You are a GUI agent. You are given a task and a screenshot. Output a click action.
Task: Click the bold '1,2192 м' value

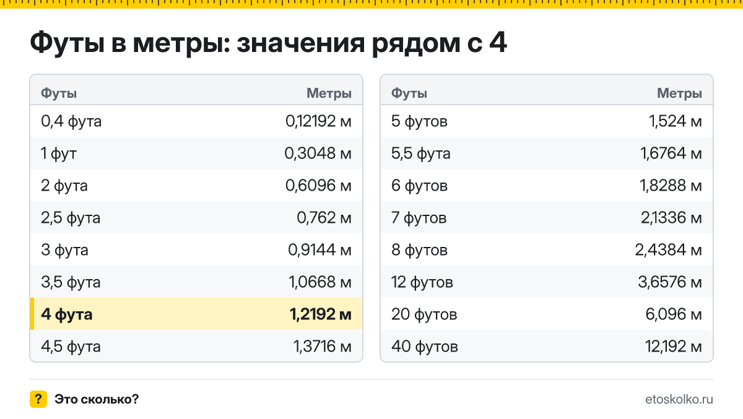pyautogui.click(x=321, y=314)
